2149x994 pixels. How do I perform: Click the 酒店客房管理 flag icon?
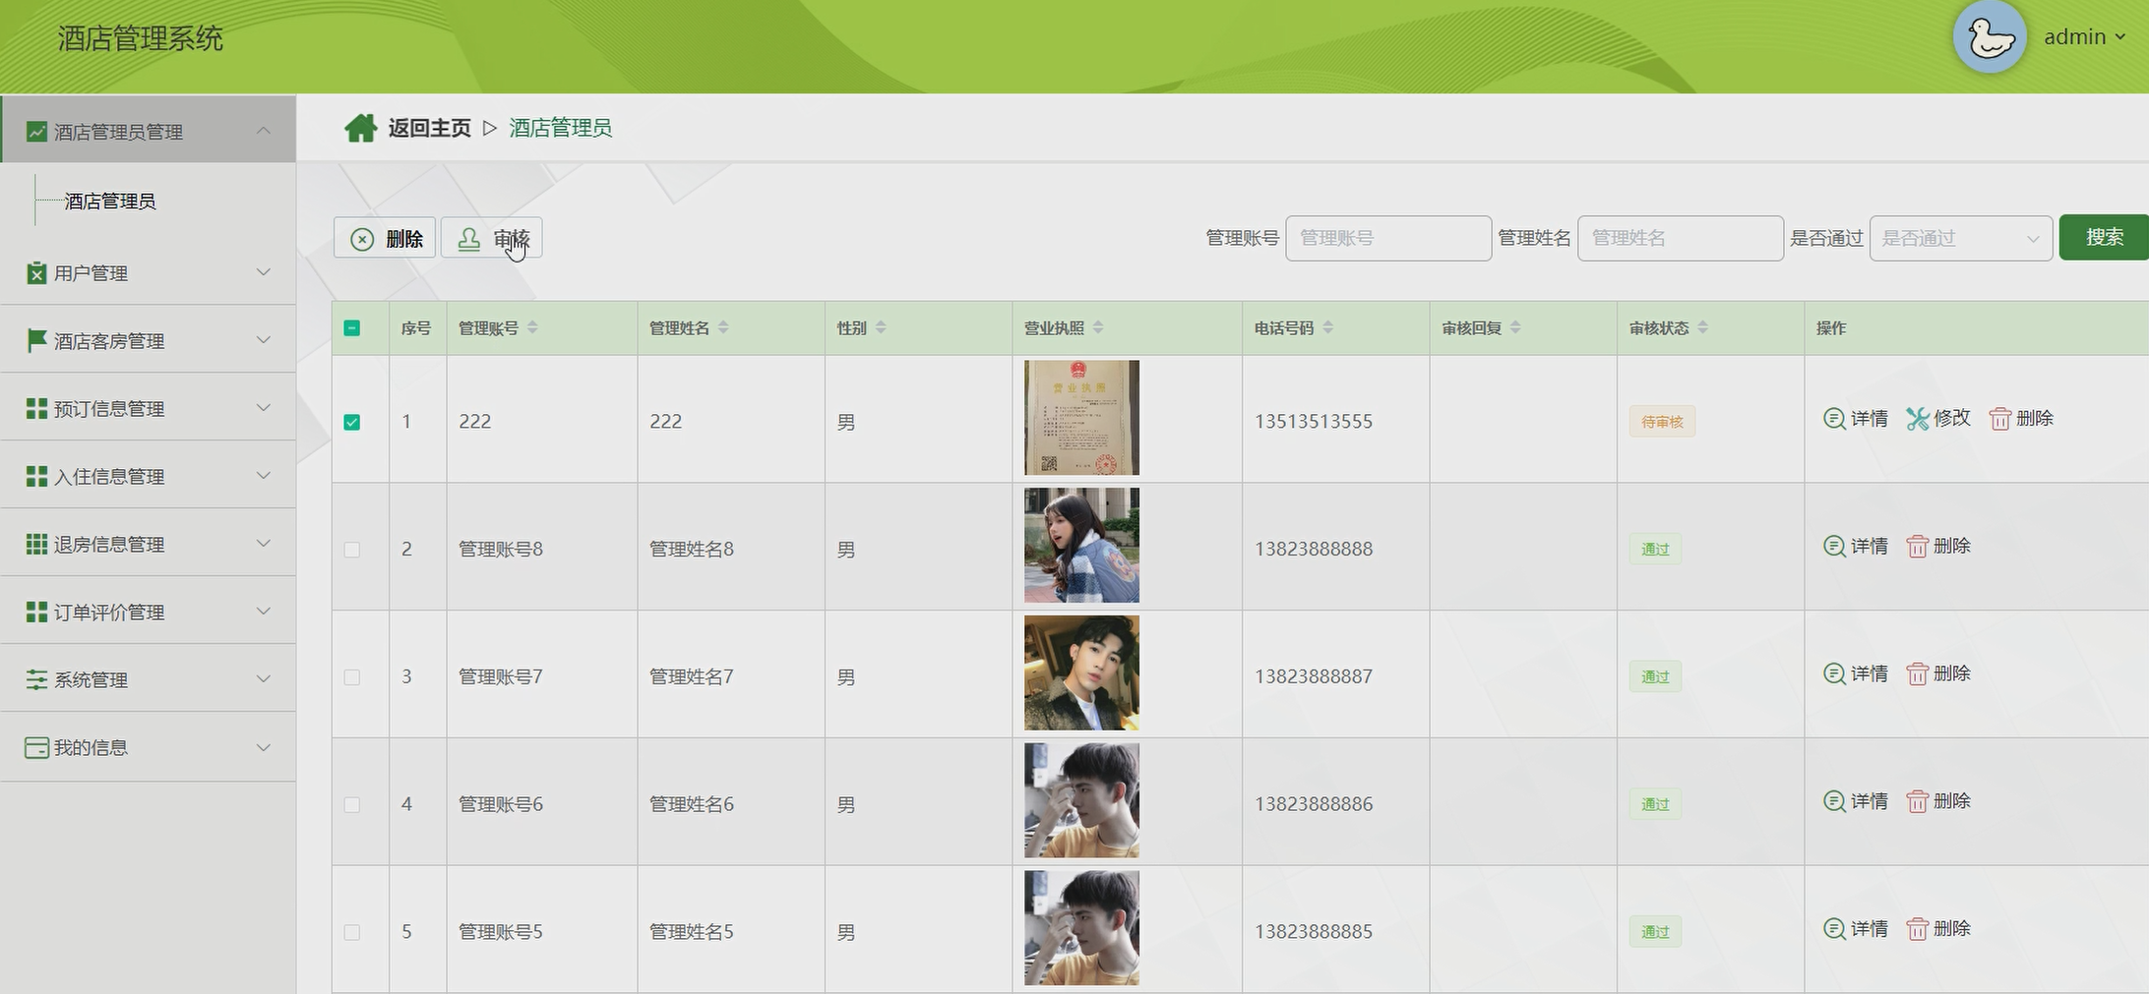(x=36, y=340)
